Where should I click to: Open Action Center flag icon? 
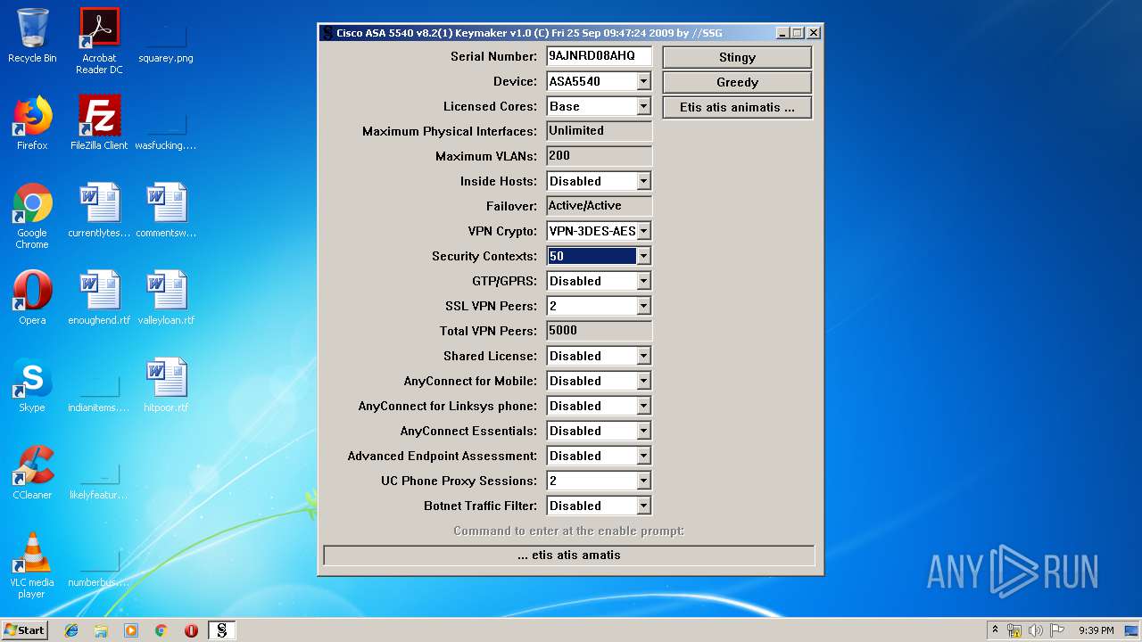tap(1056, 630)
